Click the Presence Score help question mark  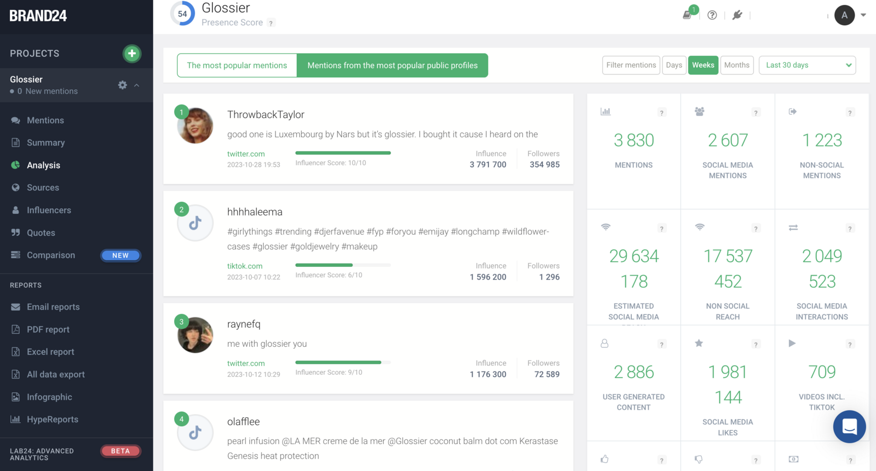[x=271, y=23]
